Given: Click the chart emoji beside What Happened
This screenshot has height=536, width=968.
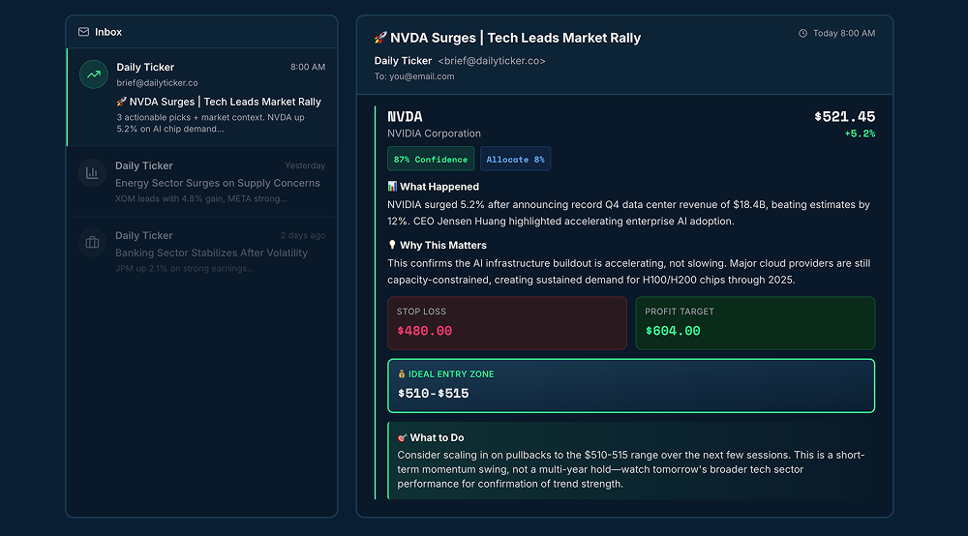Looking at the screenshot, I should (x=392, y=187).
